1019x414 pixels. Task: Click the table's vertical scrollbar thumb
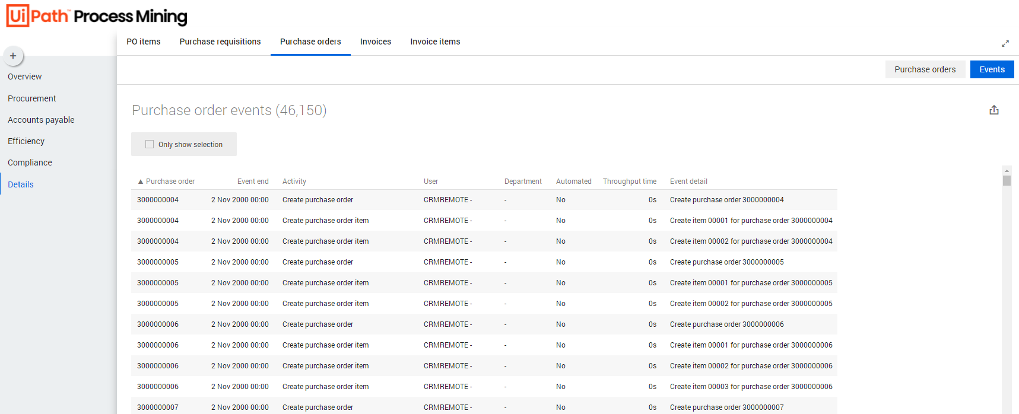pyautogui.click(x=1007, y=180)
